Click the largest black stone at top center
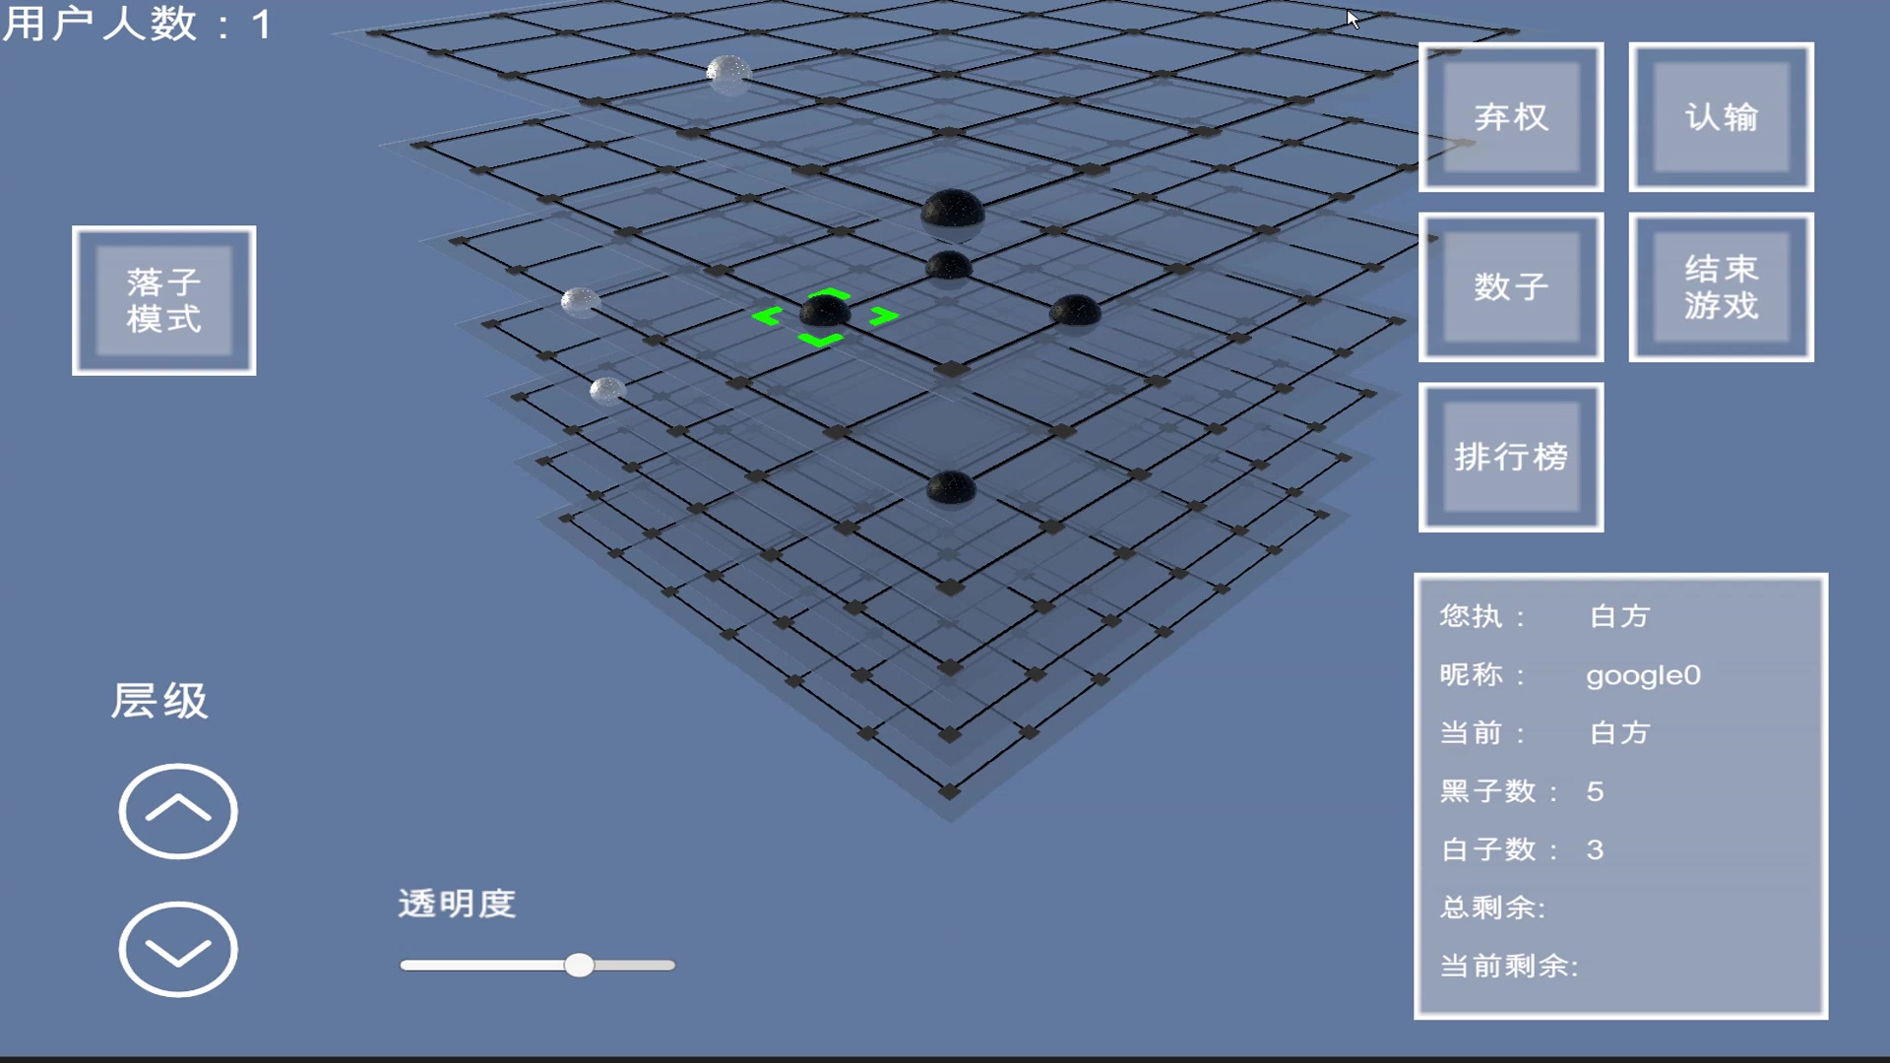The width and height of the screenshot is (1890, 1063). pyautogui.click(x=952, y=210)
